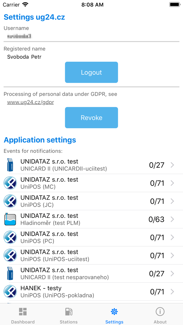The image size is (183, 325).
Task: Select the UniPOS (PC) list entry
Action: tap(92, 237)
